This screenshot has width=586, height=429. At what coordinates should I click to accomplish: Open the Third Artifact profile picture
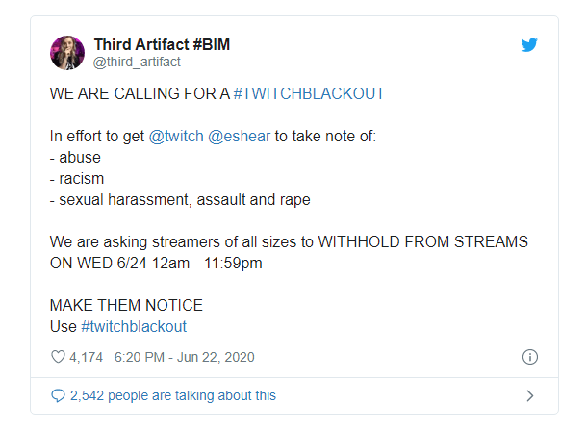click(67, 53)
